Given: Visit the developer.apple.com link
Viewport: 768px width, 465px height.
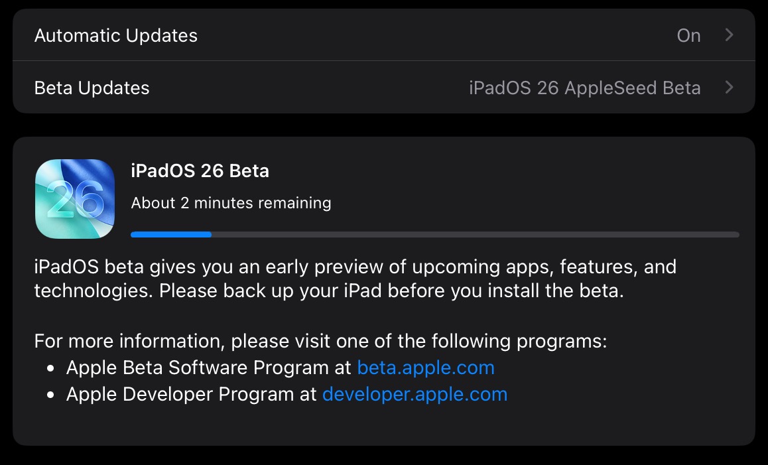Looking at the screenshot, I should pos(415,394).
